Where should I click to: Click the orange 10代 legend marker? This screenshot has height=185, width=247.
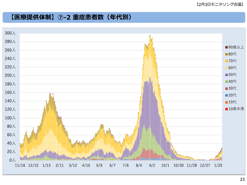tap(227, 102)
